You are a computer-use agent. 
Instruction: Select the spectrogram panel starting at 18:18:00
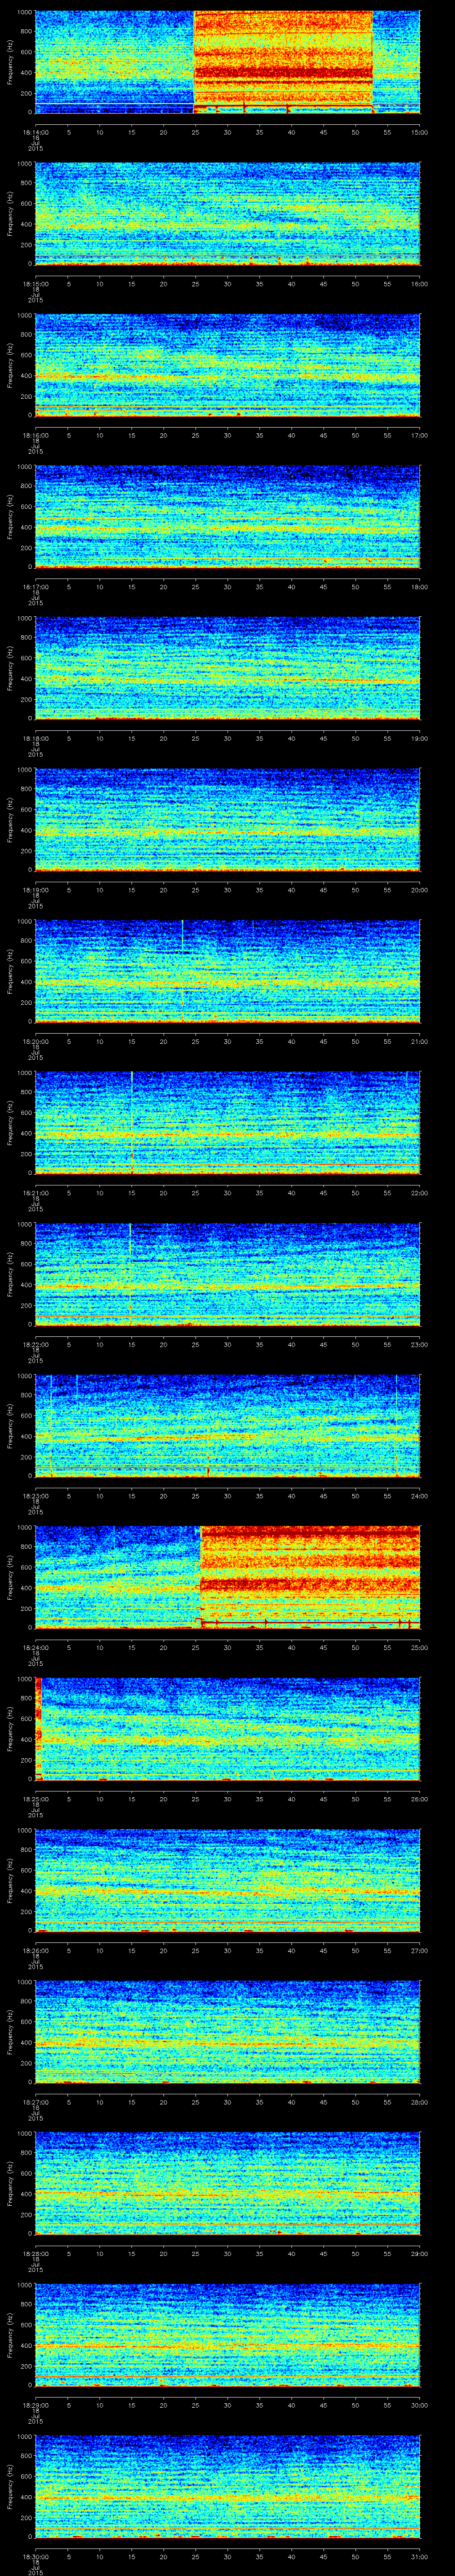pos(228,668)
